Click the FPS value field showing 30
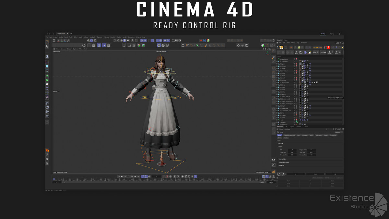 click(x=292, y=150)
